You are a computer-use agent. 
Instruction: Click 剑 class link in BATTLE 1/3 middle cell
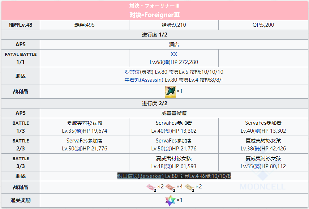pyautogui.click(x=168, y=131)
